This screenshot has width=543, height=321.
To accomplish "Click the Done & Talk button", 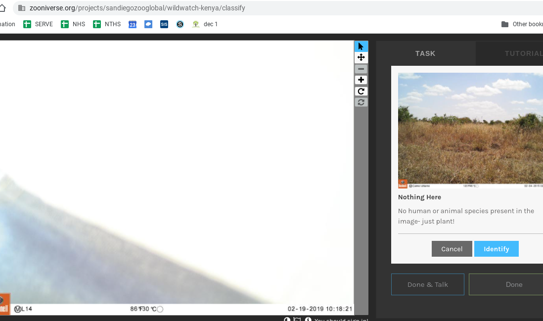I will click(x=427, y=284).
